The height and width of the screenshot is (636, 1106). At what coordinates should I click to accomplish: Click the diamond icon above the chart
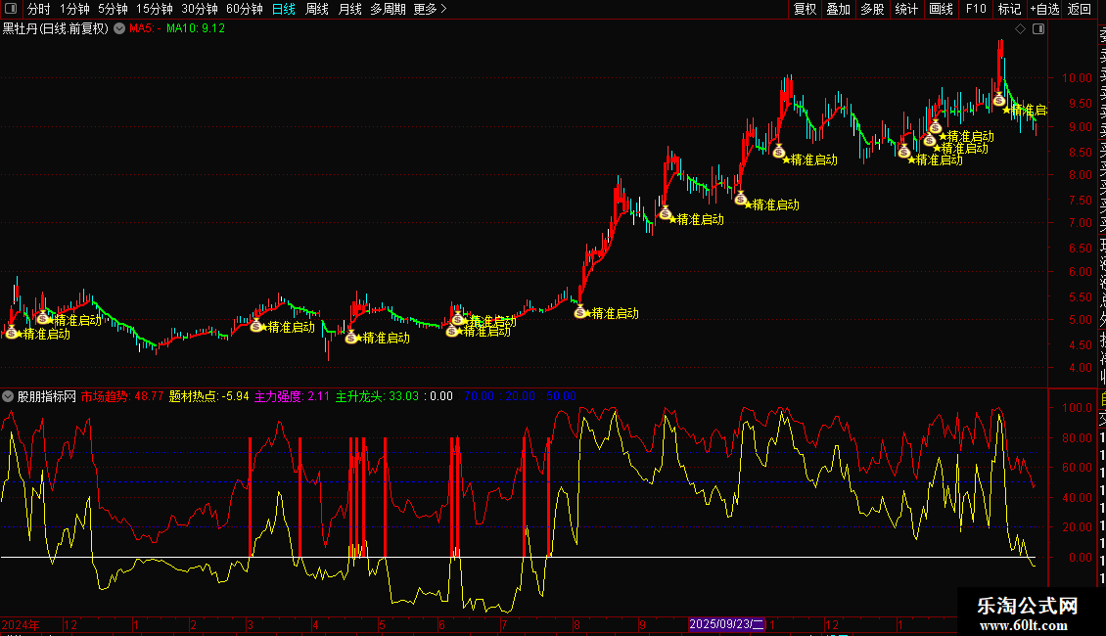(x=1020, y=29)
